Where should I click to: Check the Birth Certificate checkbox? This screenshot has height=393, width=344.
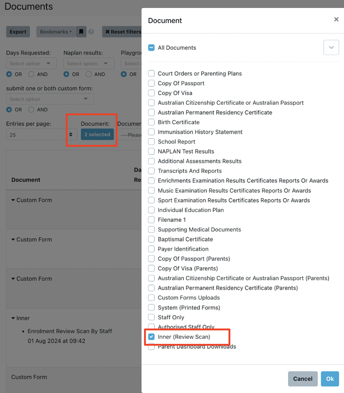click(151, 122)
